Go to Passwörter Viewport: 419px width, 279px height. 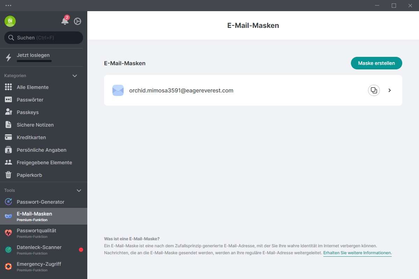[44, 100]
